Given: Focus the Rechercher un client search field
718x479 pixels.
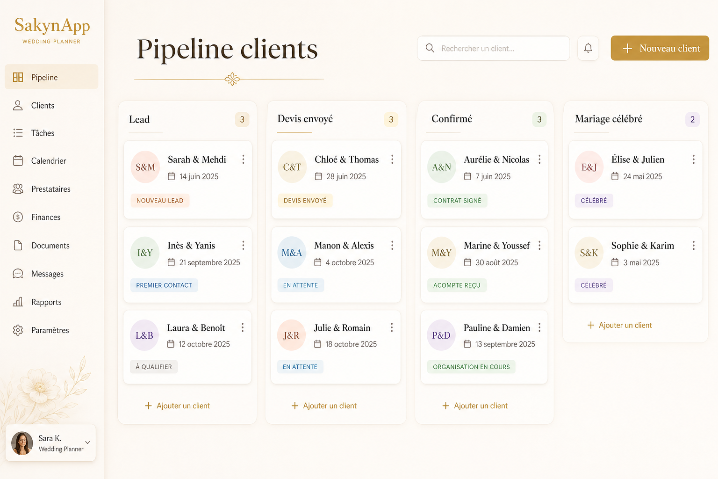Looking at the screenshot, I should [x=493, y=48].
